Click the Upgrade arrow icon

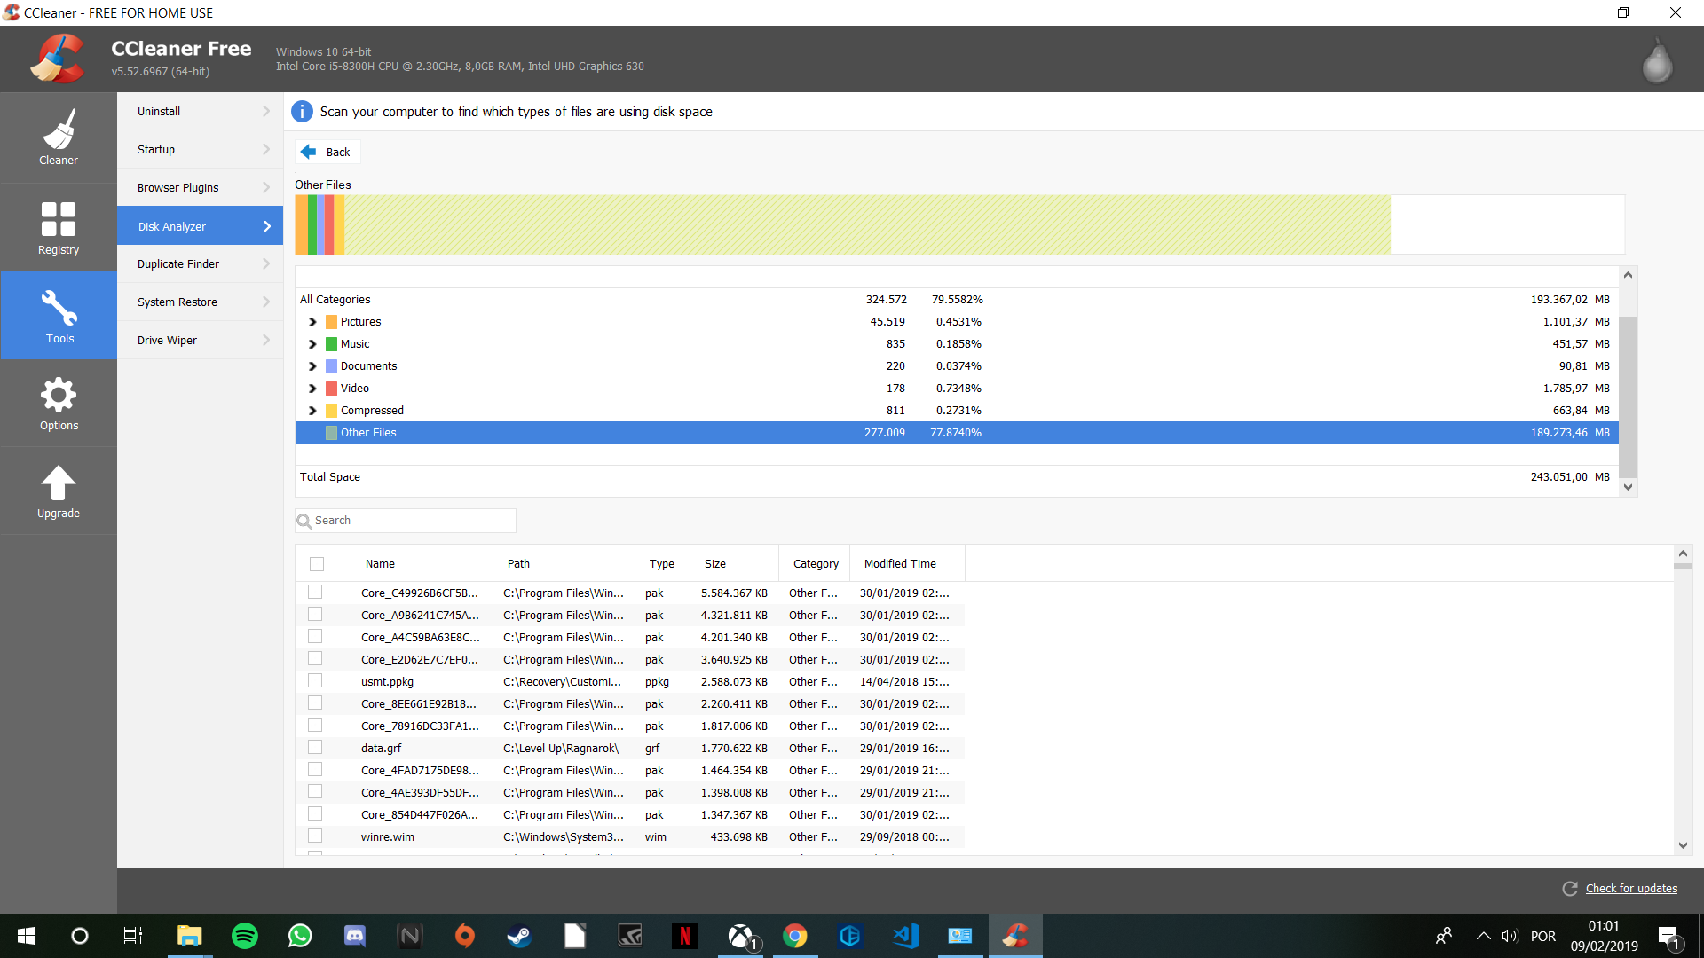[59, 483]
